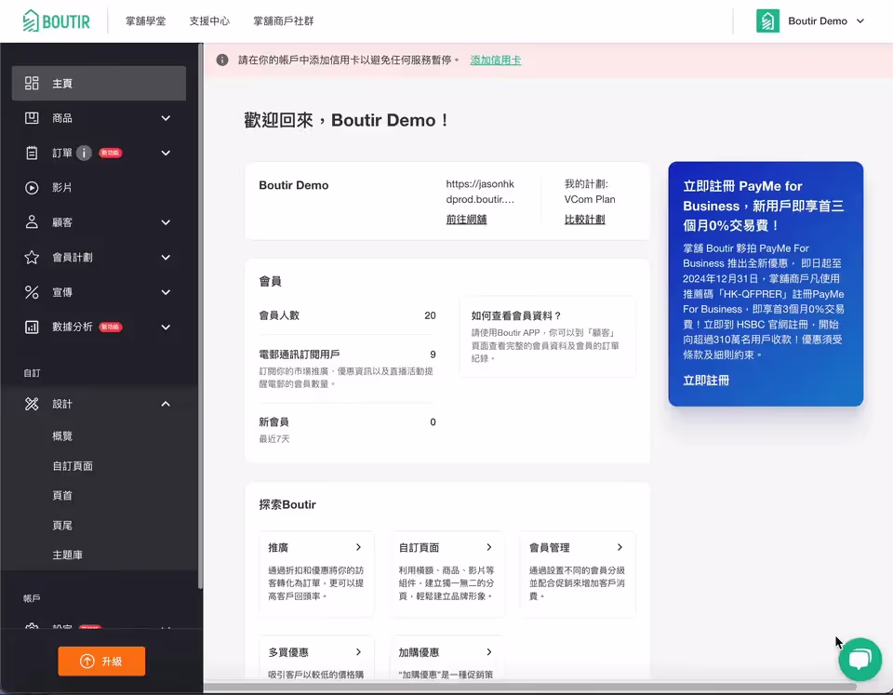Click the sidebar vertical scrollbar
This screenshot has width=893, height=695.
(x=200, y=316)
